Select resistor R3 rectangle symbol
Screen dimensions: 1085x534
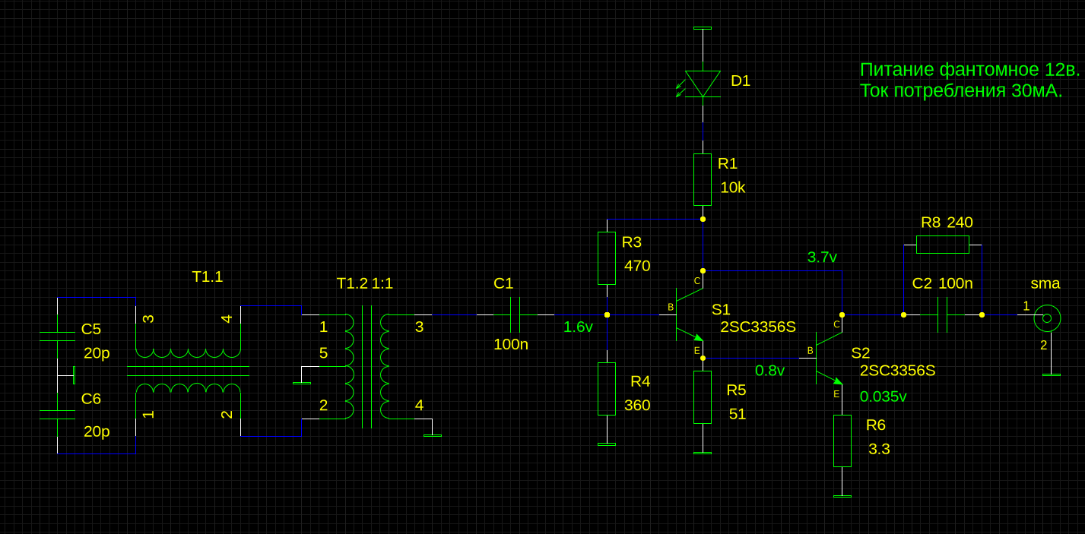pos(606,258)
